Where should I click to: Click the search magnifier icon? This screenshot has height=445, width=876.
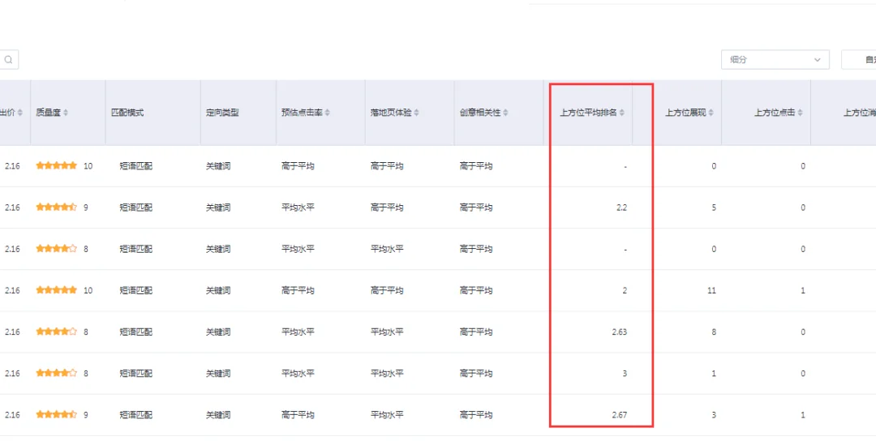click(8, 60)
